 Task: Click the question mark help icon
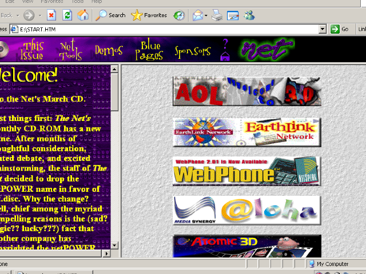pos(225,43)
